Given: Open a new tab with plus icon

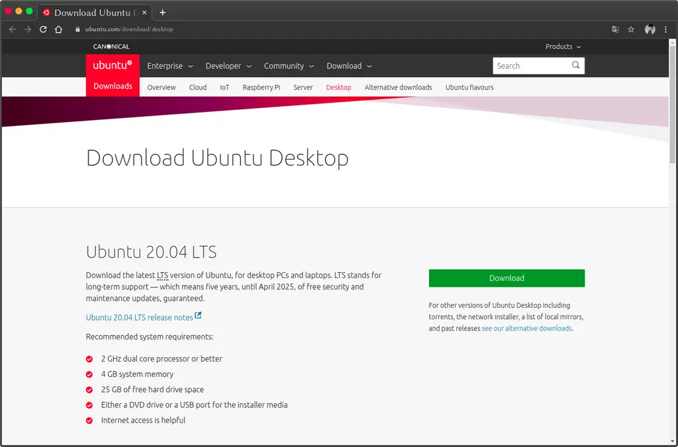Looking at the screenshot, I should pyautogui.click(x=163, y=13).
